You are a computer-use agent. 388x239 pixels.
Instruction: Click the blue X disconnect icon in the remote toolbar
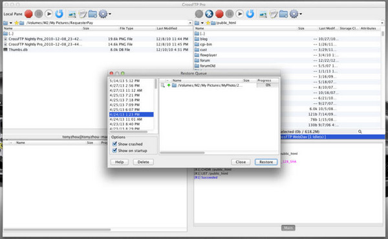click(209, 14)
